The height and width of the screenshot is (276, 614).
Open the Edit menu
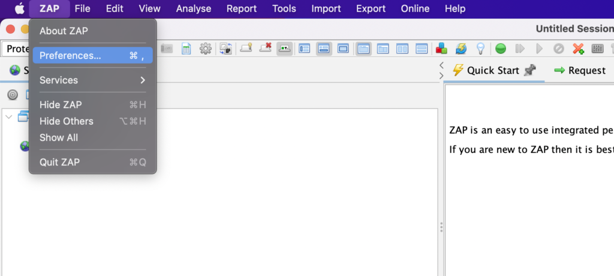click(115, 8)
